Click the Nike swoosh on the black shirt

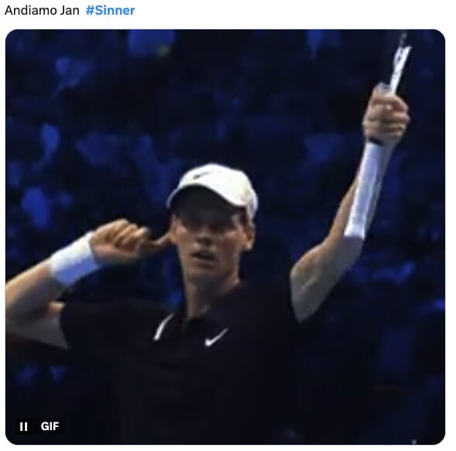tap(216, 337)
